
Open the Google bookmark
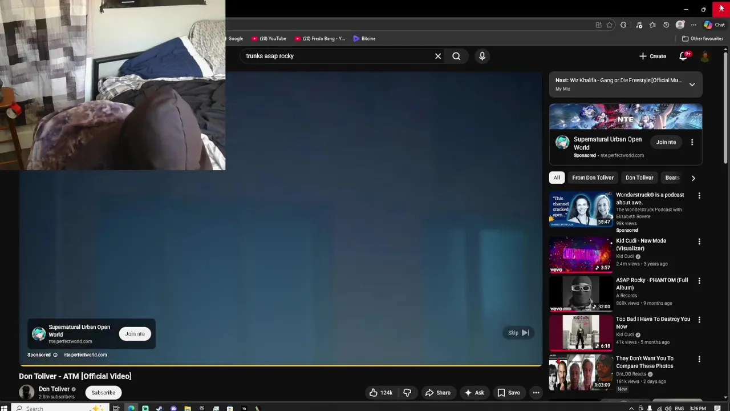pyautogui.click(x=236, y=38)
